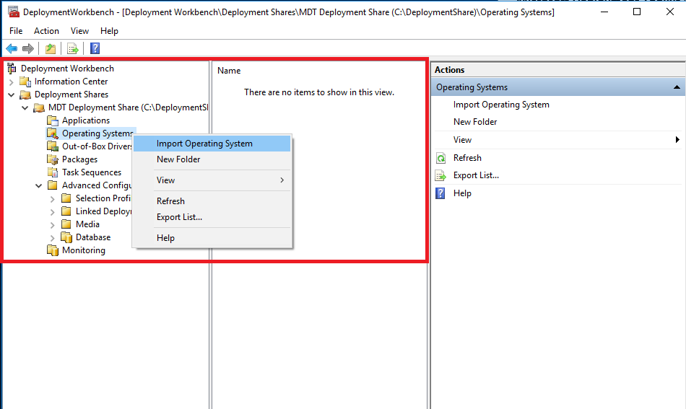Click the Back arrow toolbar icon
This screenshot has height=409, width=686.
(12, 48)
